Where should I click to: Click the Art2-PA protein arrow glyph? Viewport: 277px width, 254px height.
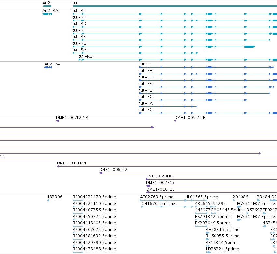(48, 67)
